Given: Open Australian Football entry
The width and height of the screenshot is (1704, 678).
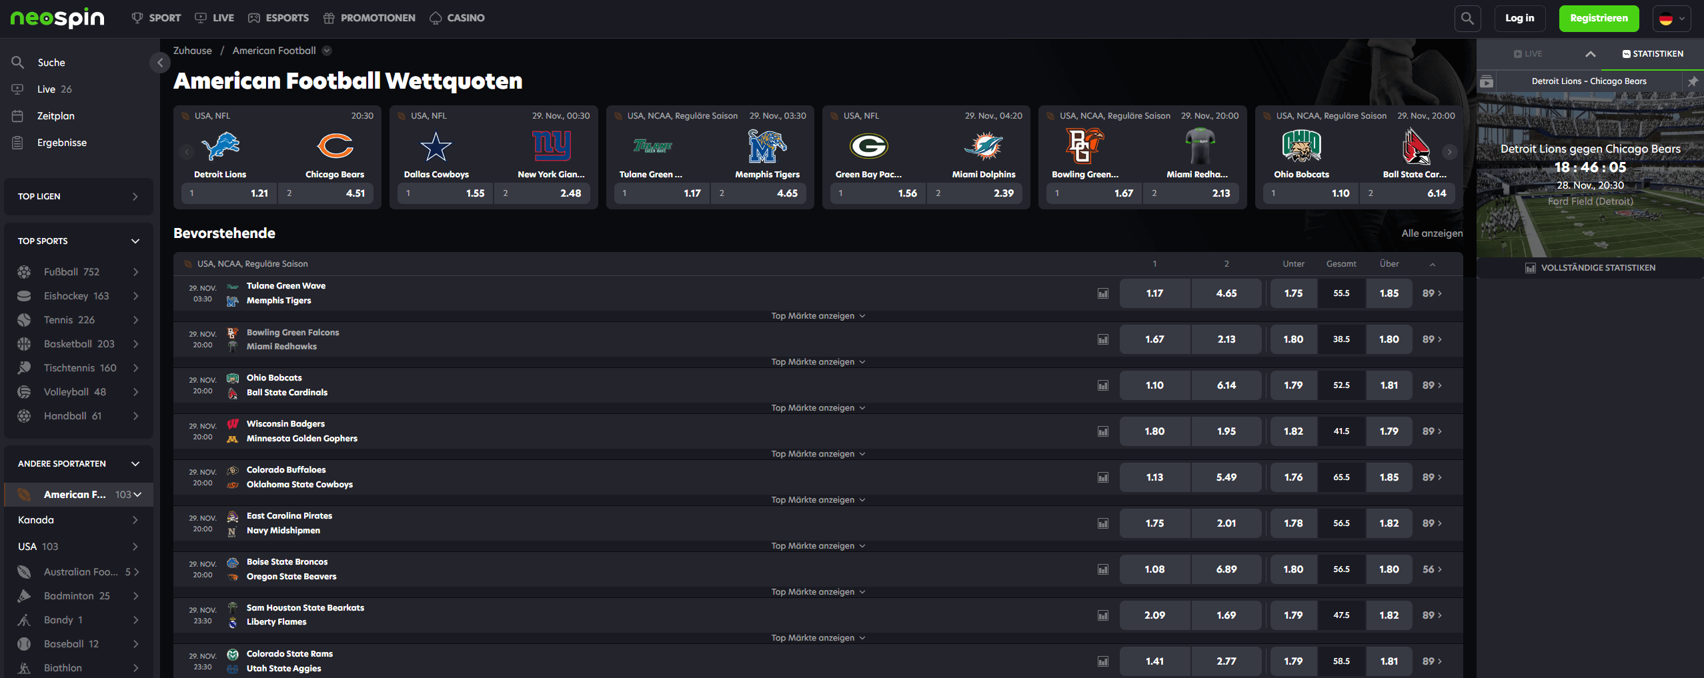Looking at the screenshot, I should pyautogui.click(x=79, y=572).
